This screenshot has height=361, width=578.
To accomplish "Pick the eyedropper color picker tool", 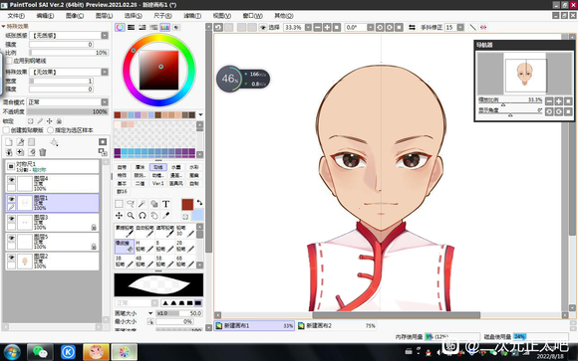I will (x=165, y=216).
